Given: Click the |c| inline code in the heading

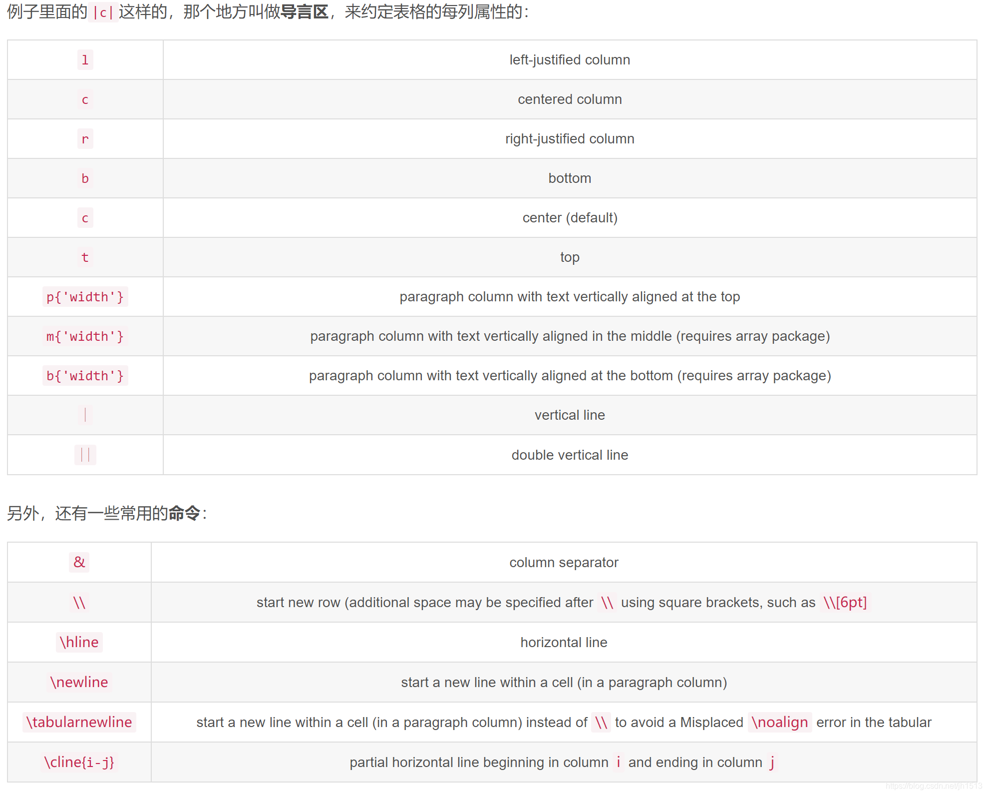Looking at the screenshot, I should tap(103, 12).
